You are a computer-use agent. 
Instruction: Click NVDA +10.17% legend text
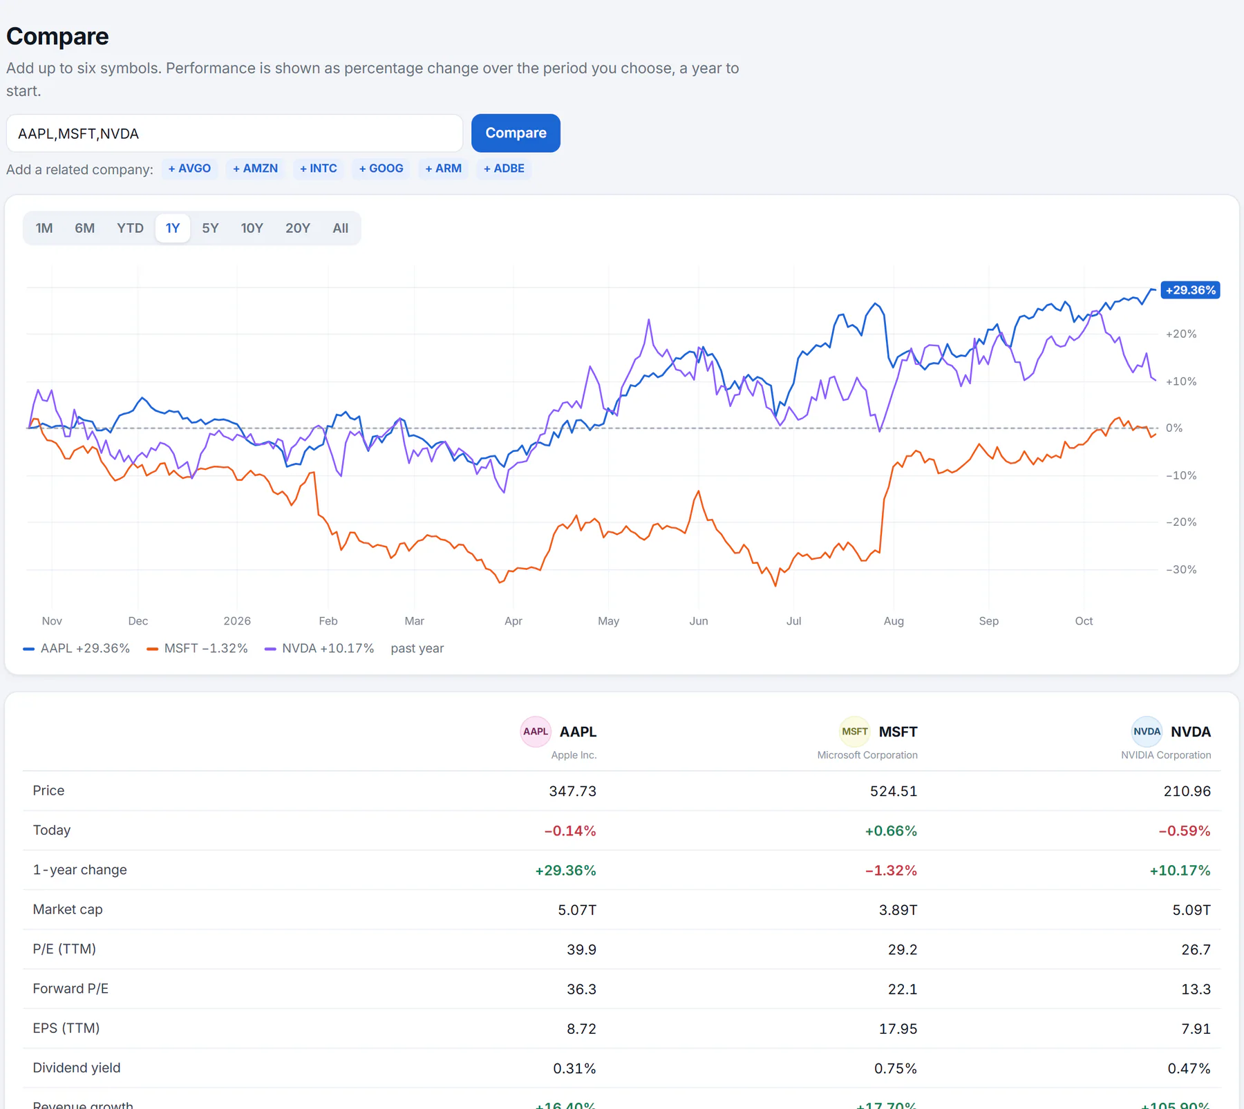click(x=328, y=649)
